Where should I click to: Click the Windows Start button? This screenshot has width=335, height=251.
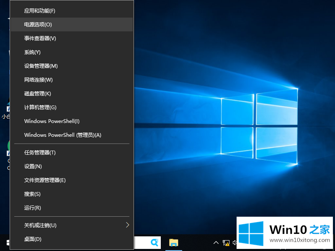(x=8, y=243)
